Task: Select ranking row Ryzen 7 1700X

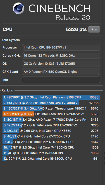Action: click(x=51, y=120)
